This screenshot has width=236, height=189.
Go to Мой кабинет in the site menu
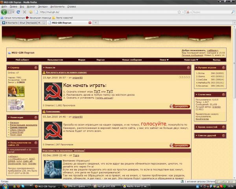[22, 60]
